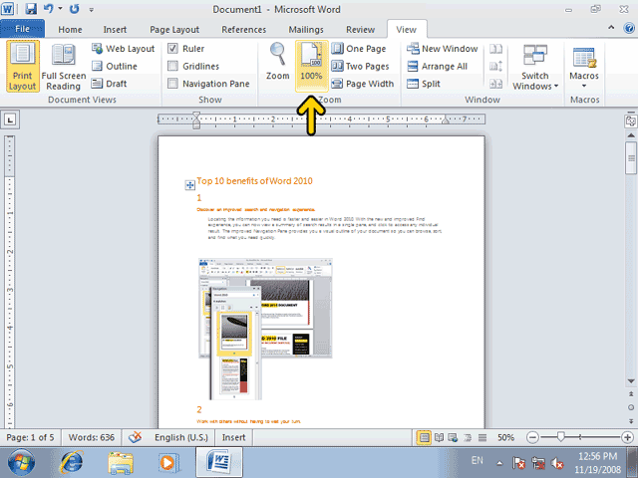Switch to the Review tab
The height and width of the screenshot is (478, 638).
click(360, 30)
